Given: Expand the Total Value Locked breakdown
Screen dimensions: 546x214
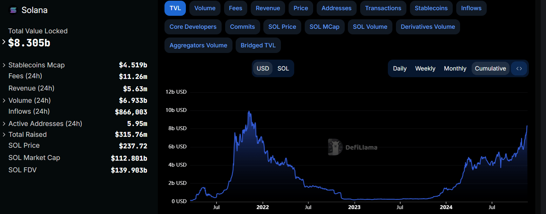Looking at the screenshot, I should tap(4, 42).
